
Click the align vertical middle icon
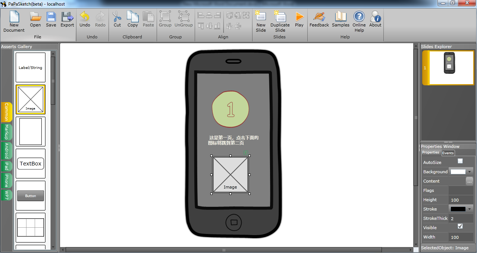click(x=209, y=26)
